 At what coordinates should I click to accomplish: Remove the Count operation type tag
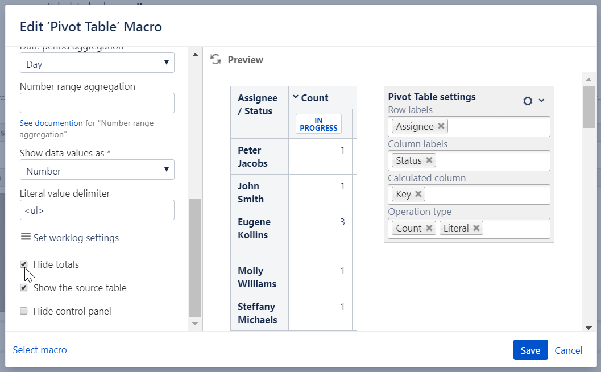(x=429, y=228)
